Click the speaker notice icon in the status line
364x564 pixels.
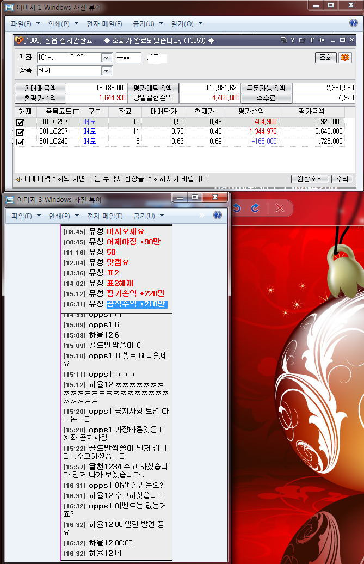(x=18, y=179)
